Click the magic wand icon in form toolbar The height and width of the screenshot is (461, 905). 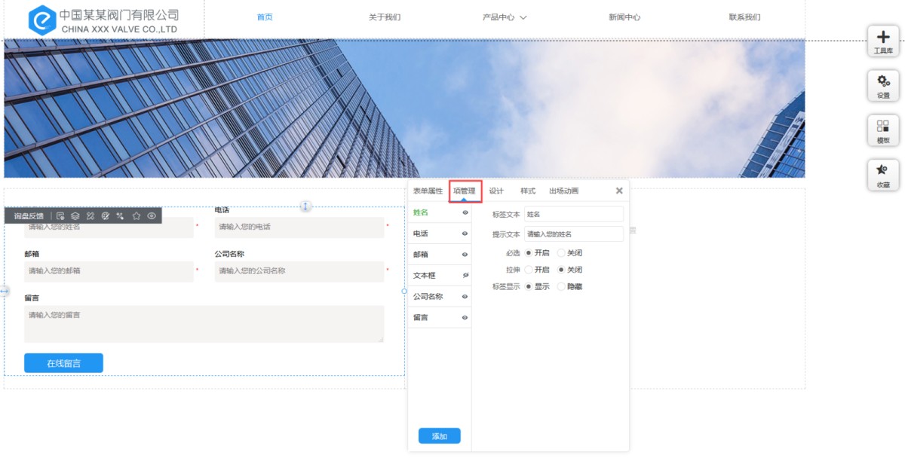click(121, 216)
